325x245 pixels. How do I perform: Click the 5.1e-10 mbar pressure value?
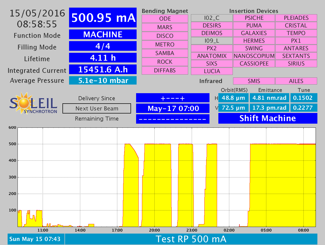pos(103,80)
